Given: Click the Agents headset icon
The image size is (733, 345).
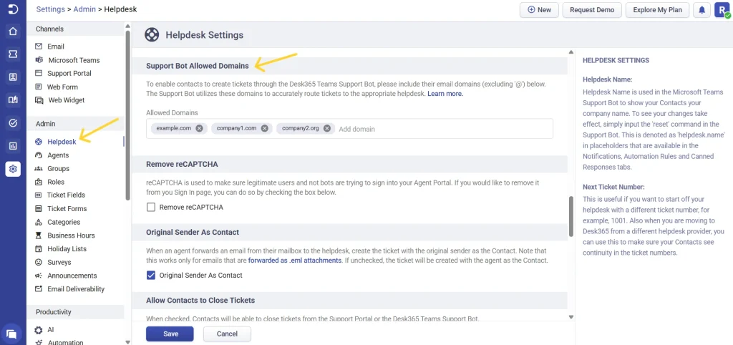Looking at the screenshot, I should click(39, 155).
